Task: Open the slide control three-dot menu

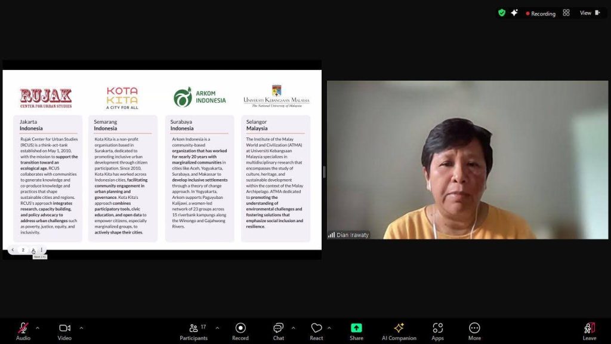Action: click(42, 250)
